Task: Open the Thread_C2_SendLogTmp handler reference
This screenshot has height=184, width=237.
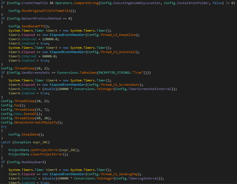Action: tap(119, 174)
